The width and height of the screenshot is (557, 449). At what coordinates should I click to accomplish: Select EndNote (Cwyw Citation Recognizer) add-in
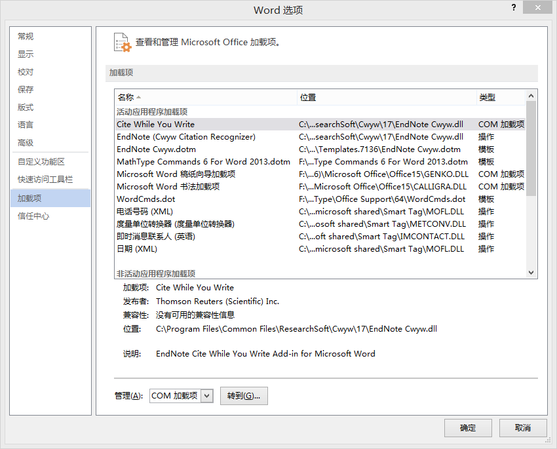(x=320, y=137)
